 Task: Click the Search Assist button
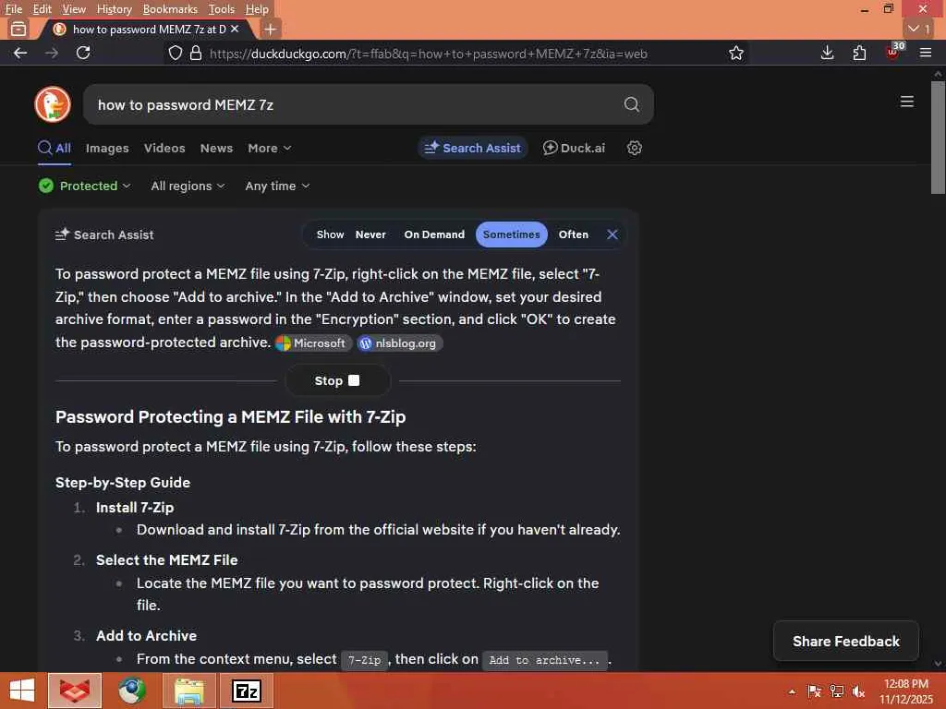(472, 148)
